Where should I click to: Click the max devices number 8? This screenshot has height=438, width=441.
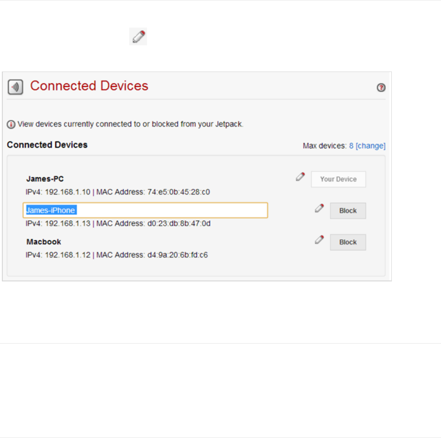(351, 146)
